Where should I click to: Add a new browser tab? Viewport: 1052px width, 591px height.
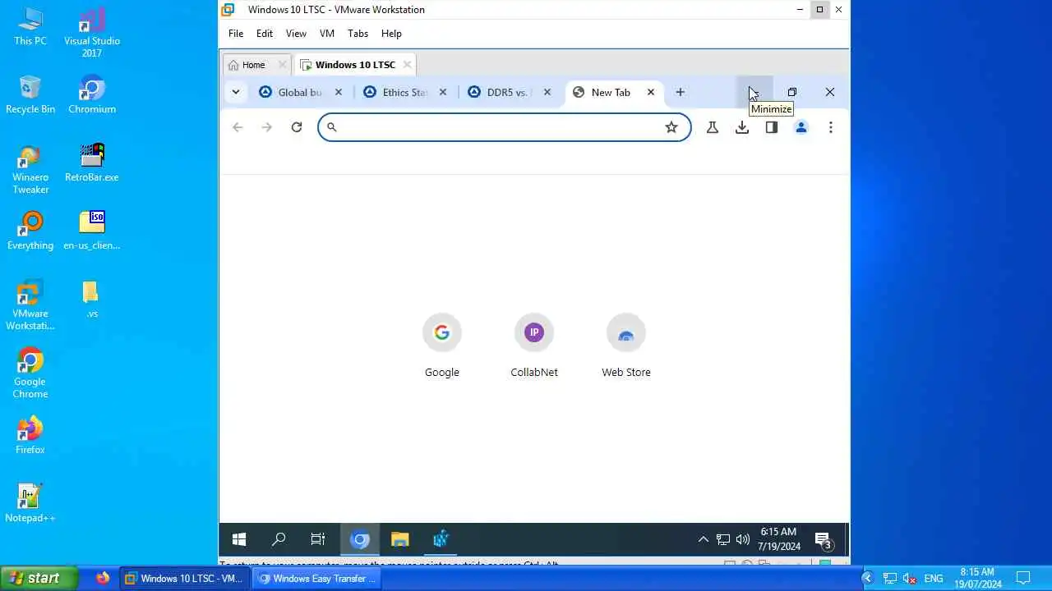coord(680,92)
